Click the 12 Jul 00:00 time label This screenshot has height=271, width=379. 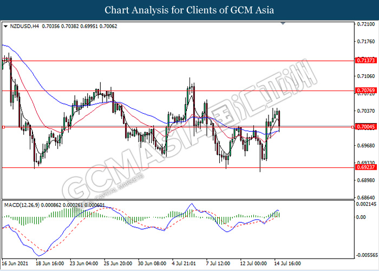click(254, 263)
